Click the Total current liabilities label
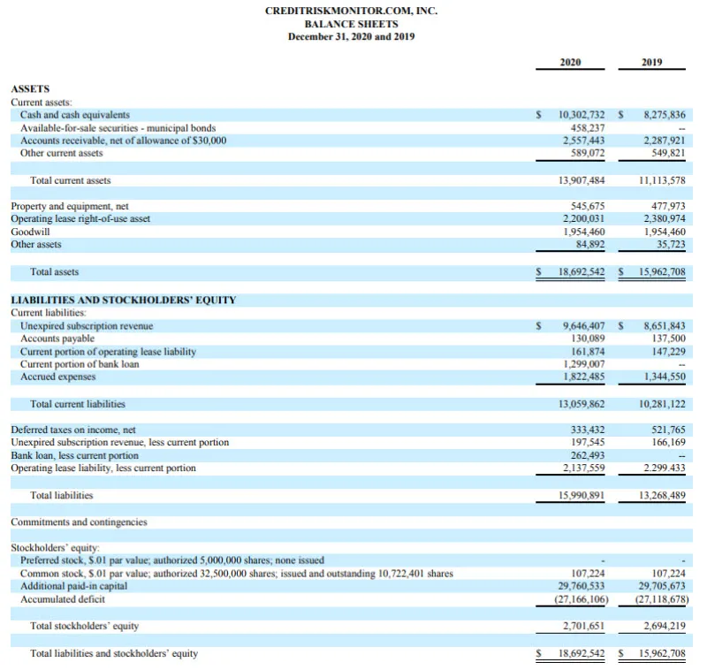707x670 pixels. point(78,404)
